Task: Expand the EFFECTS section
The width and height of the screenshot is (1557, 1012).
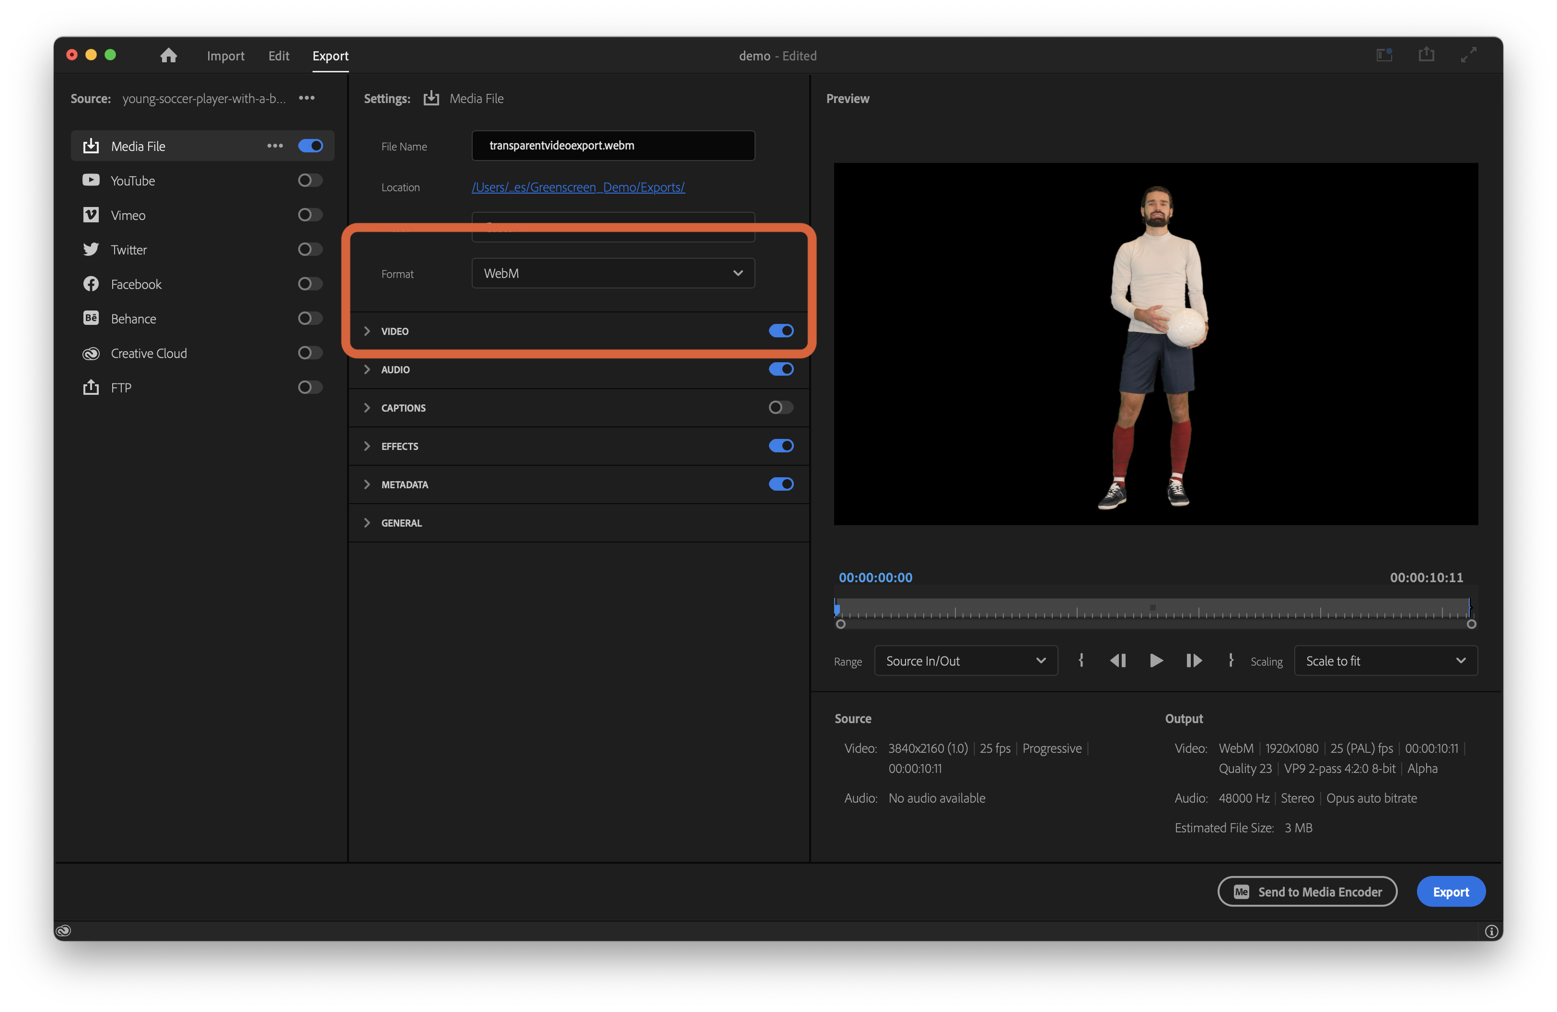Action: pos(367,446)
